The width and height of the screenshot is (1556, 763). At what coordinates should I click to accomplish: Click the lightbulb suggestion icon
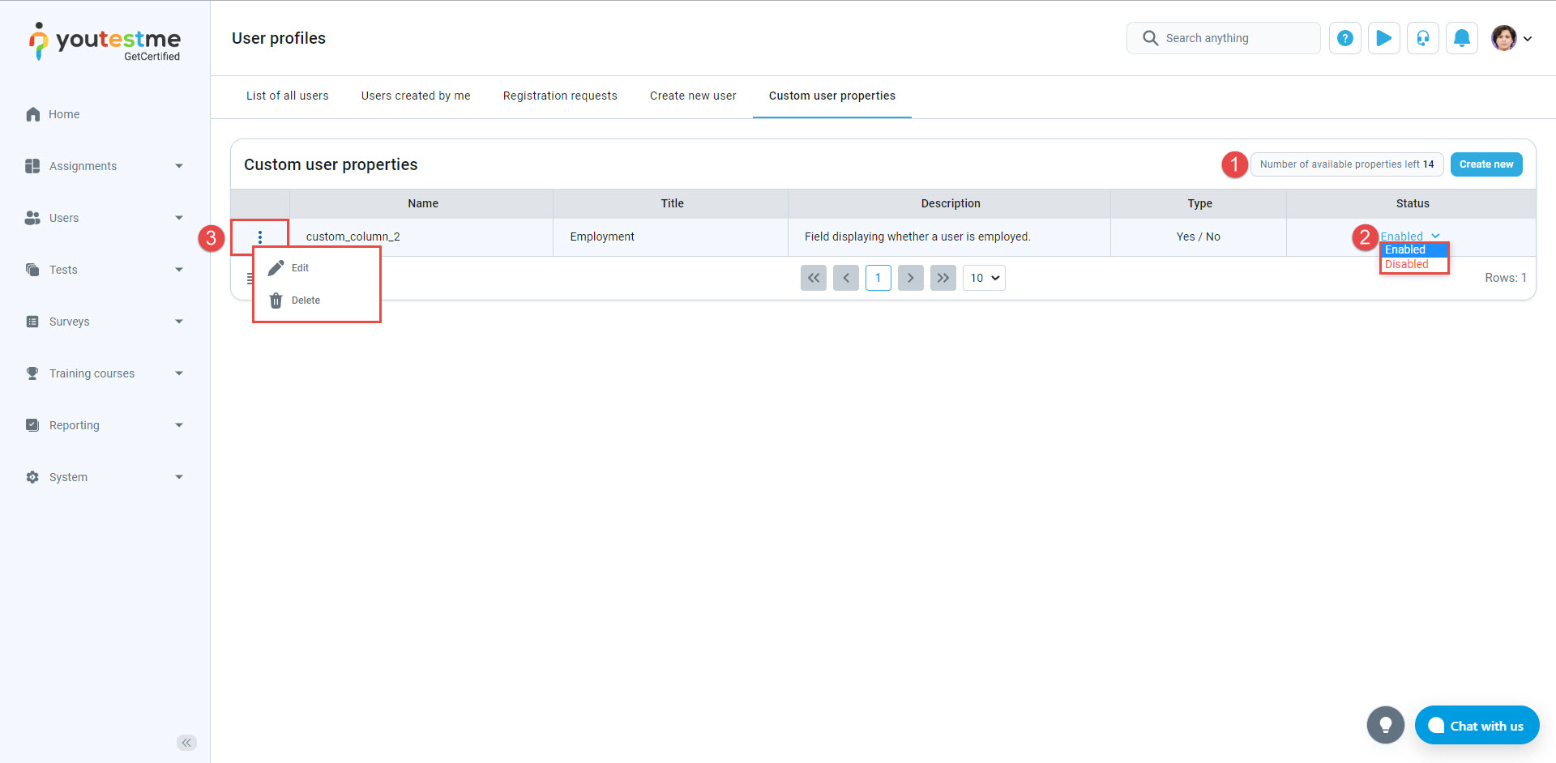point(1385,725)
